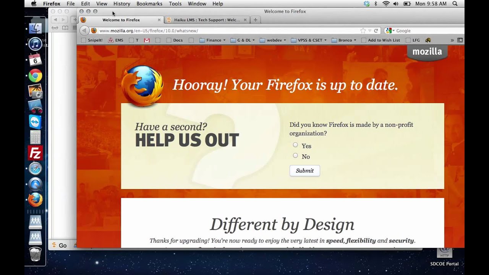Select the No radio button
The height and width of the screenshot is (275, 489).
click(295, 155)
